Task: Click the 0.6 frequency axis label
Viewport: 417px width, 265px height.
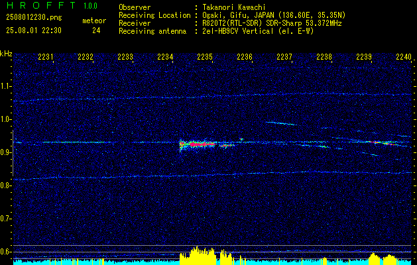Action: pyautogui.click(x=6, y=252)
